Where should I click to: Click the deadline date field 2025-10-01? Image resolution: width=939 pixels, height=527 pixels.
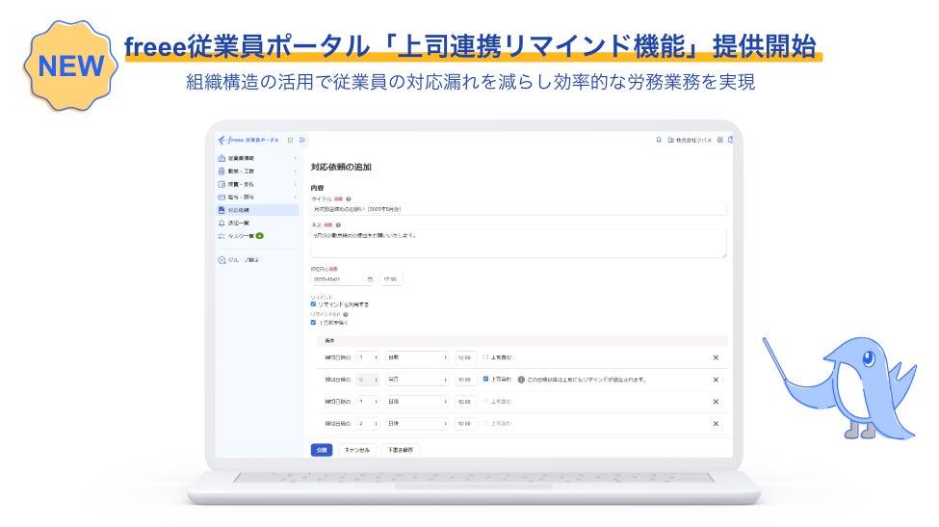coord(343,279)
